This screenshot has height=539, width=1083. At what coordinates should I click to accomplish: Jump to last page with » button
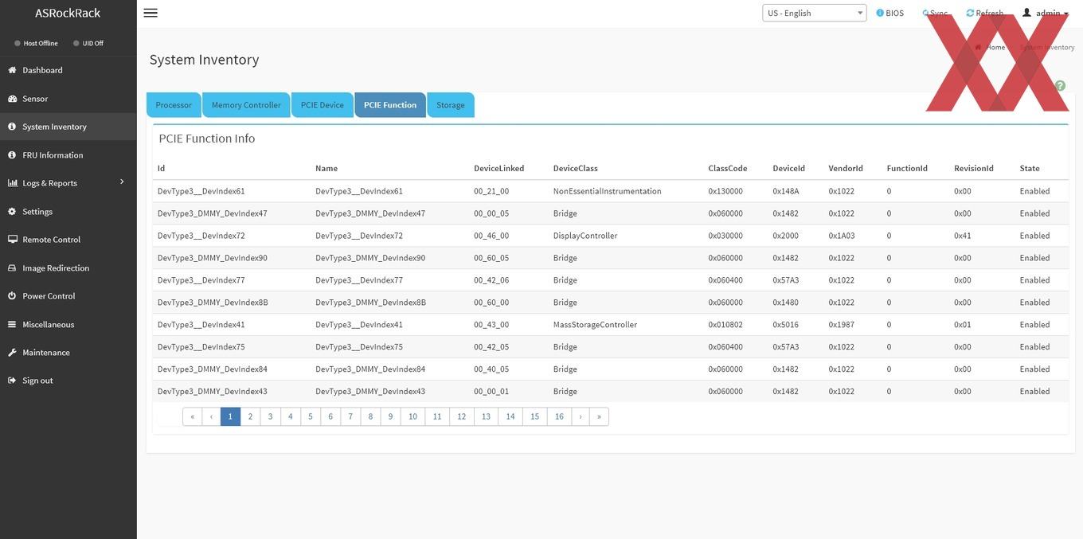pyautogui.click(x=599, y=416)
